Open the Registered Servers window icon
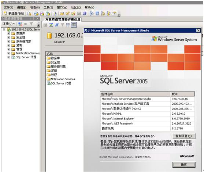This screenshot has height=172, width=204. point(92,13)
